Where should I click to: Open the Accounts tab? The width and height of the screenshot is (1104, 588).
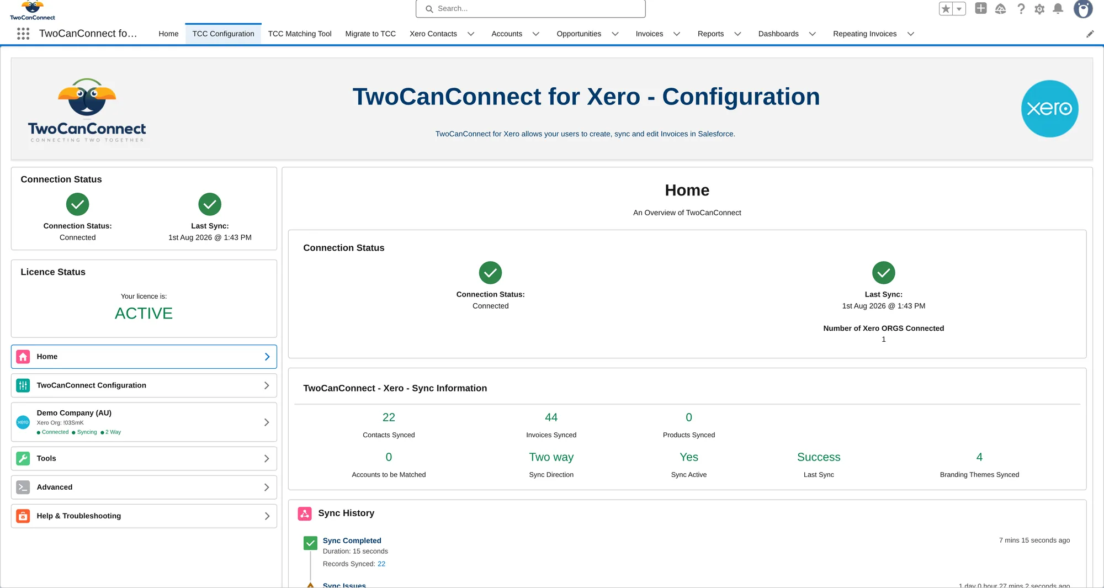click(507, 34)
